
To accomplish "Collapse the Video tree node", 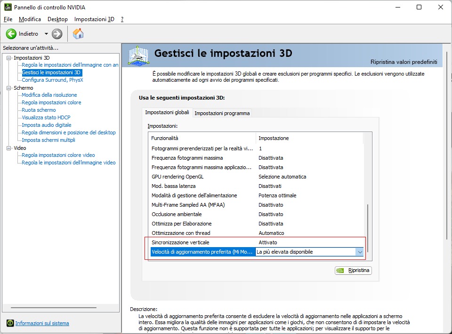I will (8, 148).
